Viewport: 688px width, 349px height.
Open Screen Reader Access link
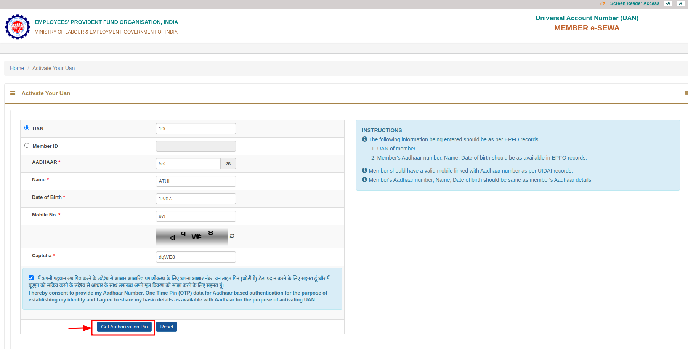point(634,3)
